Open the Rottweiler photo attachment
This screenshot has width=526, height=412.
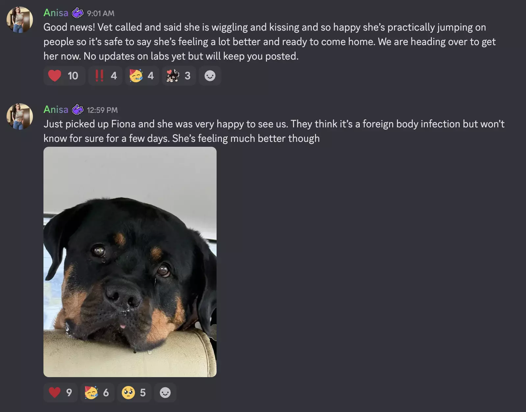click(130, 262)
